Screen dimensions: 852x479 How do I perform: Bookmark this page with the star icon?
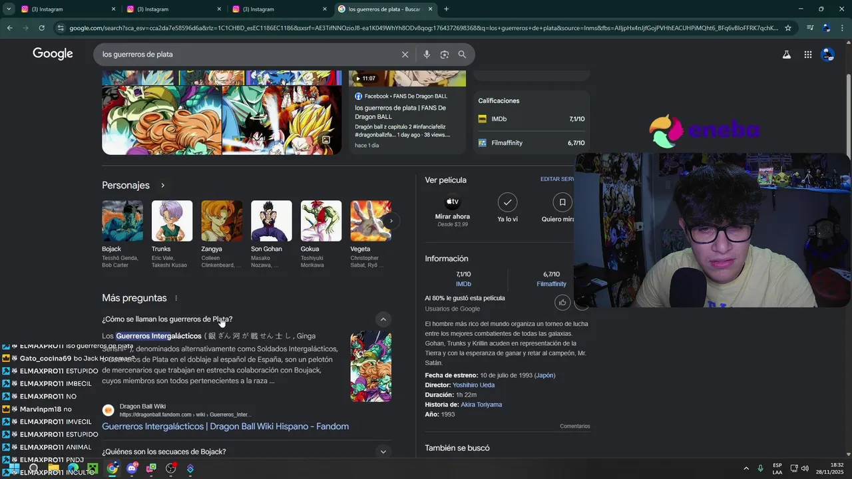tap(788, 28)
